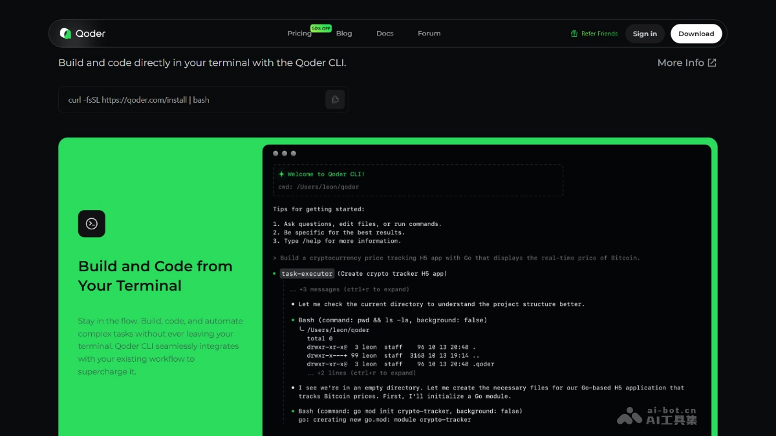Select the terminal icon on the green panel
This screenshot has height=436, width=776.
(x=91, y=223)
